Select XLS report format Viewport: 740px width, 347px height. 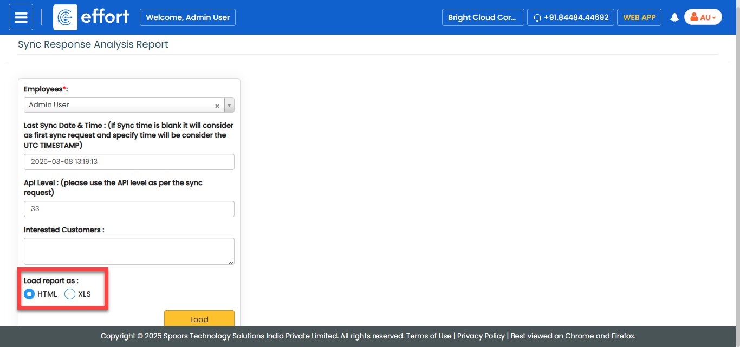tap(70, 294)
